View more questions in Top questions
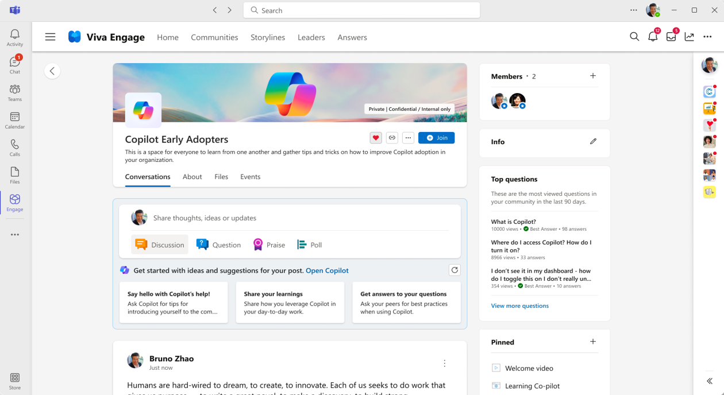 [519, 305]
